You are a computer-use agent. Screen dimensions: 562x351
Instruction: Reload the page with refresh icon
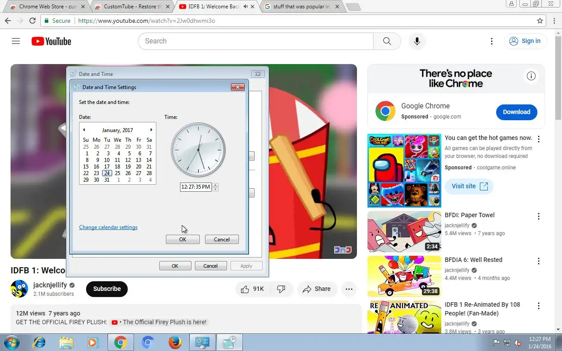(32, 21)
